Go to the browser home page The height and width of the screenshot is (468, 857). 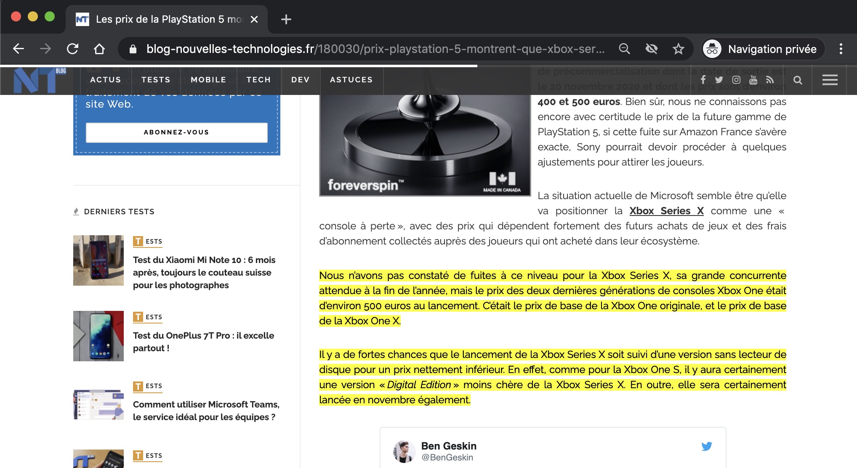point(99,49)
